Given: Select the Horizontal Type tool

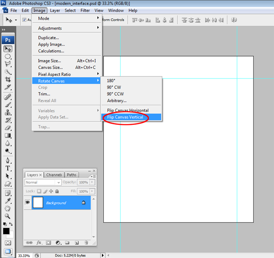Looking at the screenshot, I should coord(8,168).
